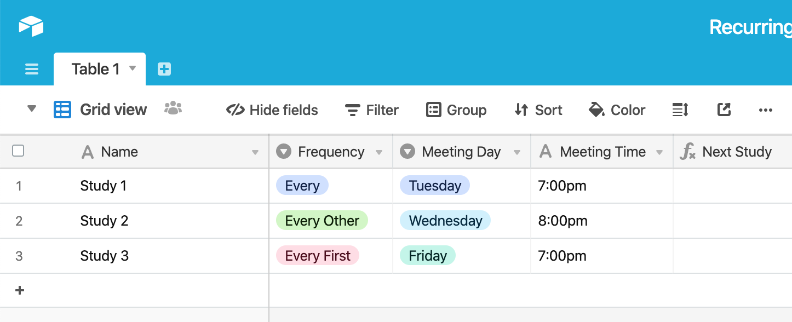Expand the views sidebar triangle
This screenshot has height=322, width=792.
pyautogui.click(x=32, y=109)
